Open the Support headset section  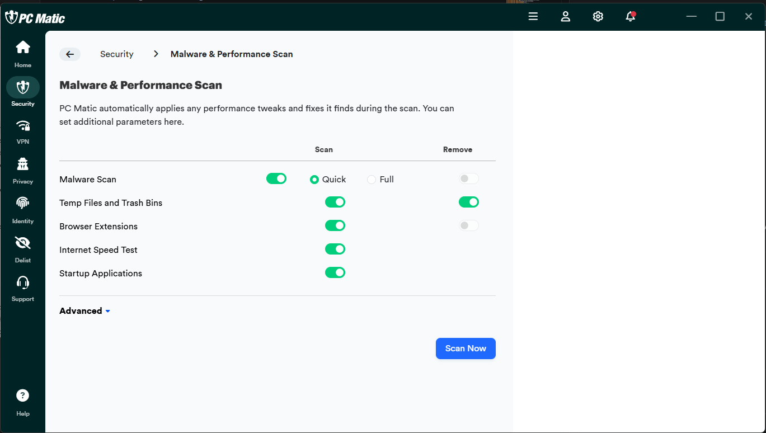click(23, 289)
